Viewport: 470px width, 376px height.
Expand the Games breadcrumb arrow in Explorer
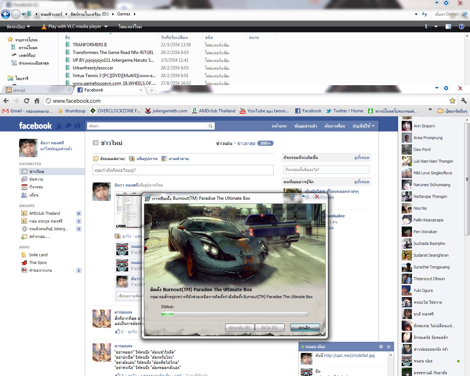(x=134, y=14)
